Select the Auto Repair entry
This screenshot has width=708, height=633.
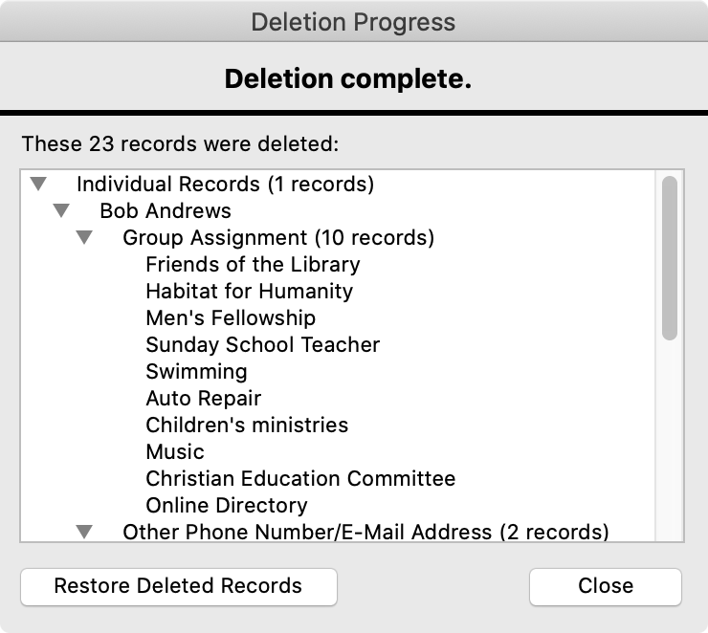coord(203,398)
